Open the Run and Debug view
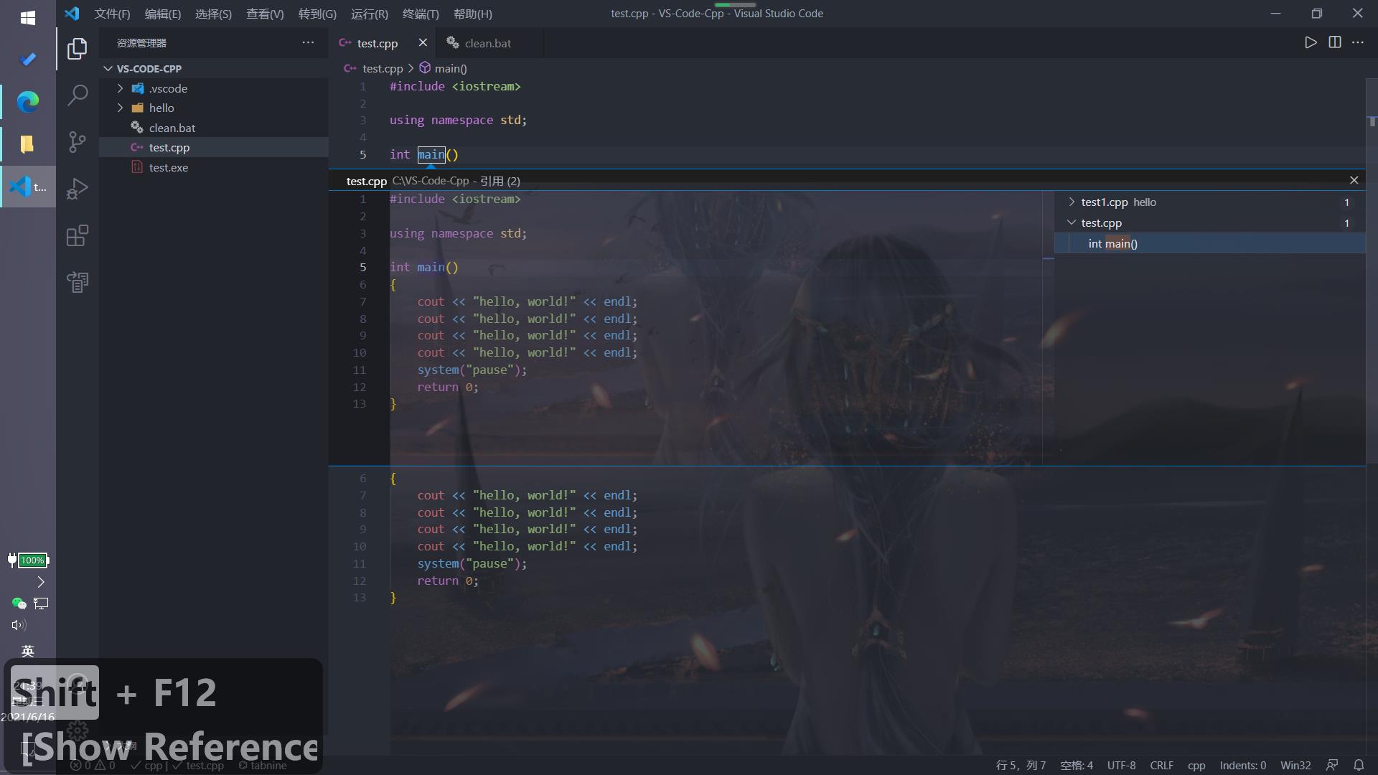This screenshot has width=1378, height=775. click(x=78, y=188)
